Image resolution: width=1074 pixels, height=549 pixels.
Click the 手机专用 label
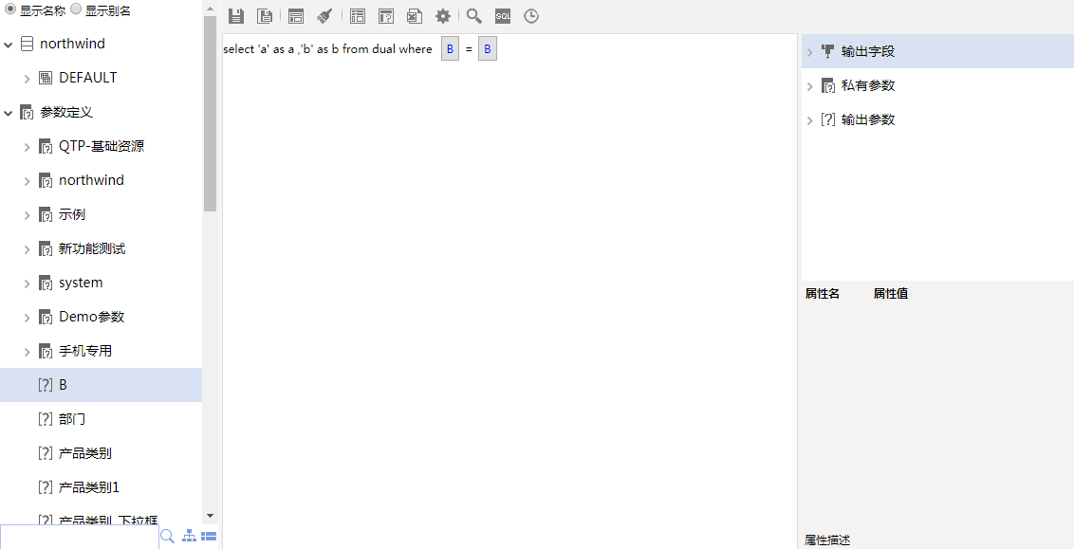(85, 351)
